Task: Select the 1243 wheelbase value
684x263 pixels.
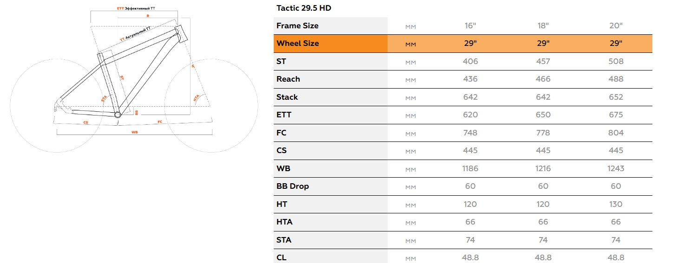Action: click(616, 168)
